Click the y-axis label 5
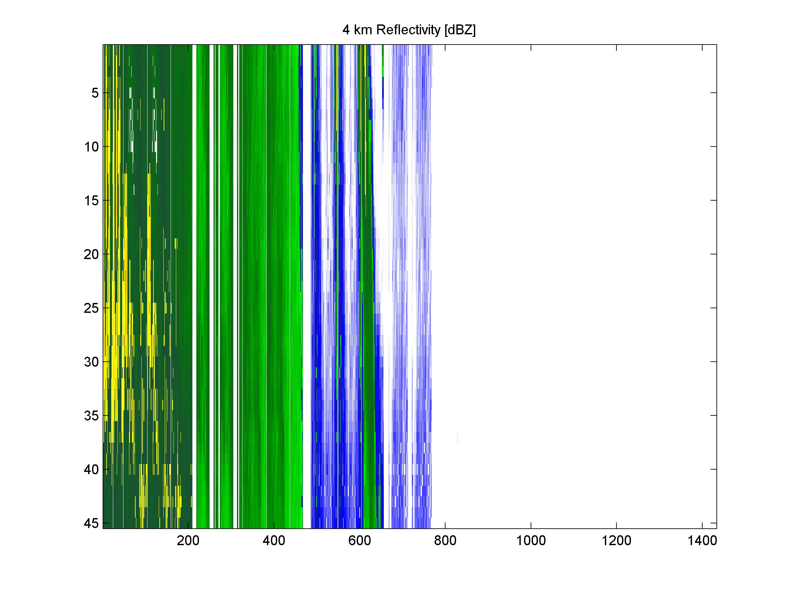 tap(95, 93)
